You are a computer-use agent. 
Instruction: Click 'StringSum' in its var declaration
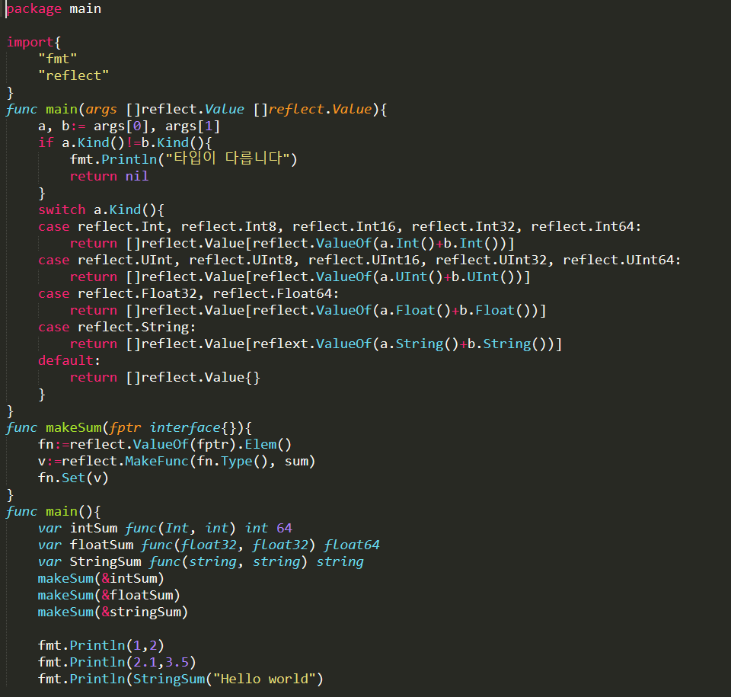[x=105, y=562]
